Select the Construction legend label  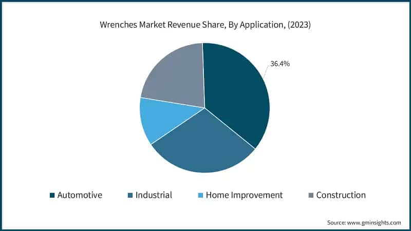tap(341, 195)
